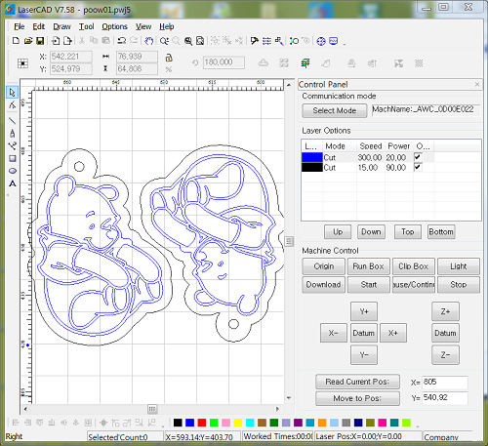This screenshot has width=488, height=446.
Task: Click the XY Datum button
Action: 364,333
